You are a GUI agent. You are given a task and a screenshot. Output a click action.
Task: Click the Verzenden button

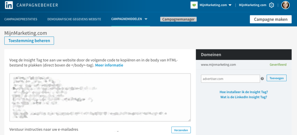coord(181,130)
